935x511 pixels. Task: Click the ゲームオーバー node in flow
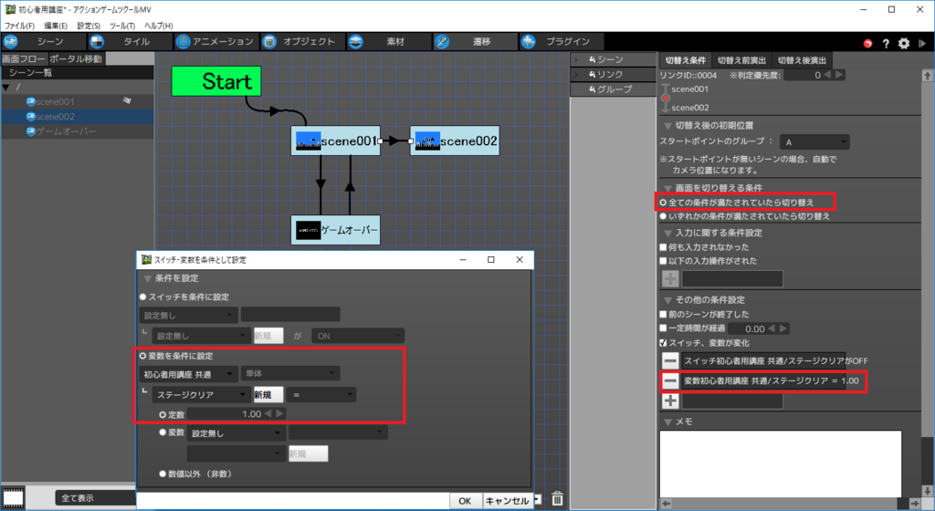335,230
